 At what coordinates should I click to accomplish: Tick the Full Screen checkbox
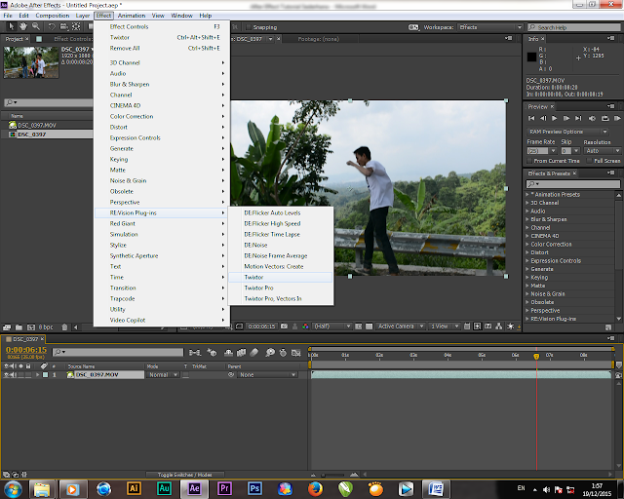(587, 161)
